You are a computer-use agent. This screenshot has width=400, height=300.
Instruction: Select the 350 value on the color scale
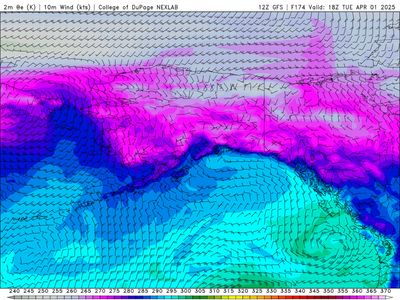[328, 291]
